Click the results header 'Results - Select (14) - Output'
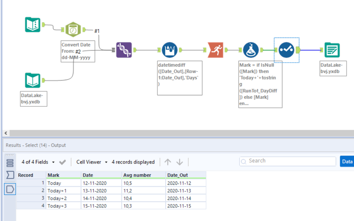The height and width of the screenshot is (221, 354). (36, 145)
